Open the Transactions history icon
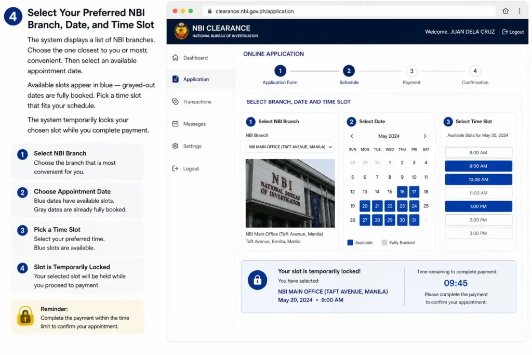532x355 pixels. (175, 101)
